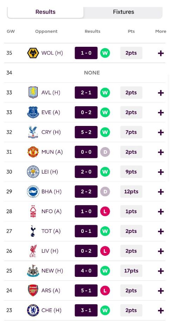Image resolution: width=171 pixels, height=330 pixels.
Task: Click the Newcastle United crest
Action: [x=33, y=271]
